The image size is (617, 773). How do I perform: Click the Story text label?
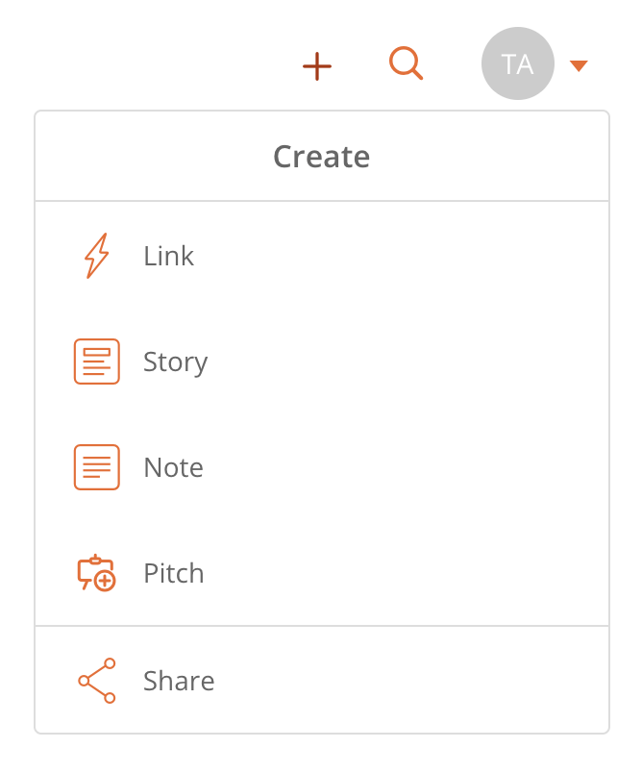[x=176, y=362]
